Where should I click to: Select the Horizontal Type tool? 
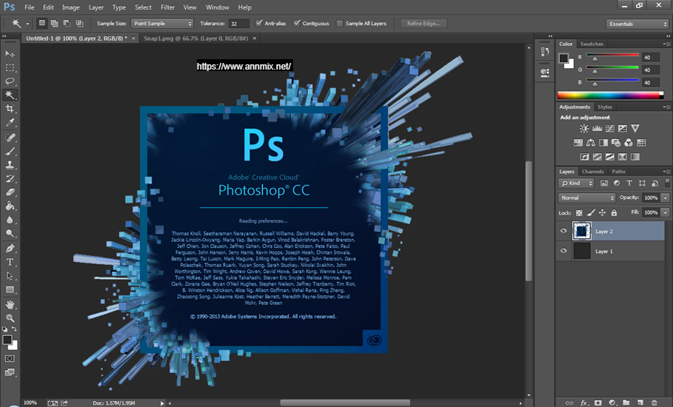click(10, 262)
